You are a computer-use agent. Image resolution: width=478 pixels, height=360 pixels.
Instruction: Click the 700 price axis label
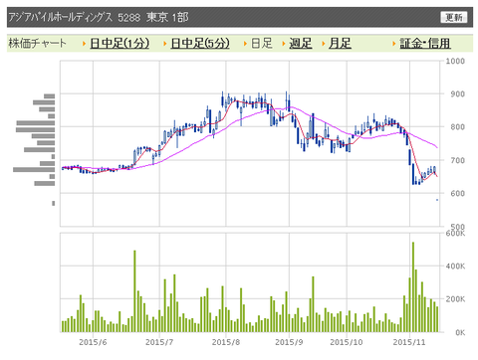pyautogui.click(x=457, y=160)
